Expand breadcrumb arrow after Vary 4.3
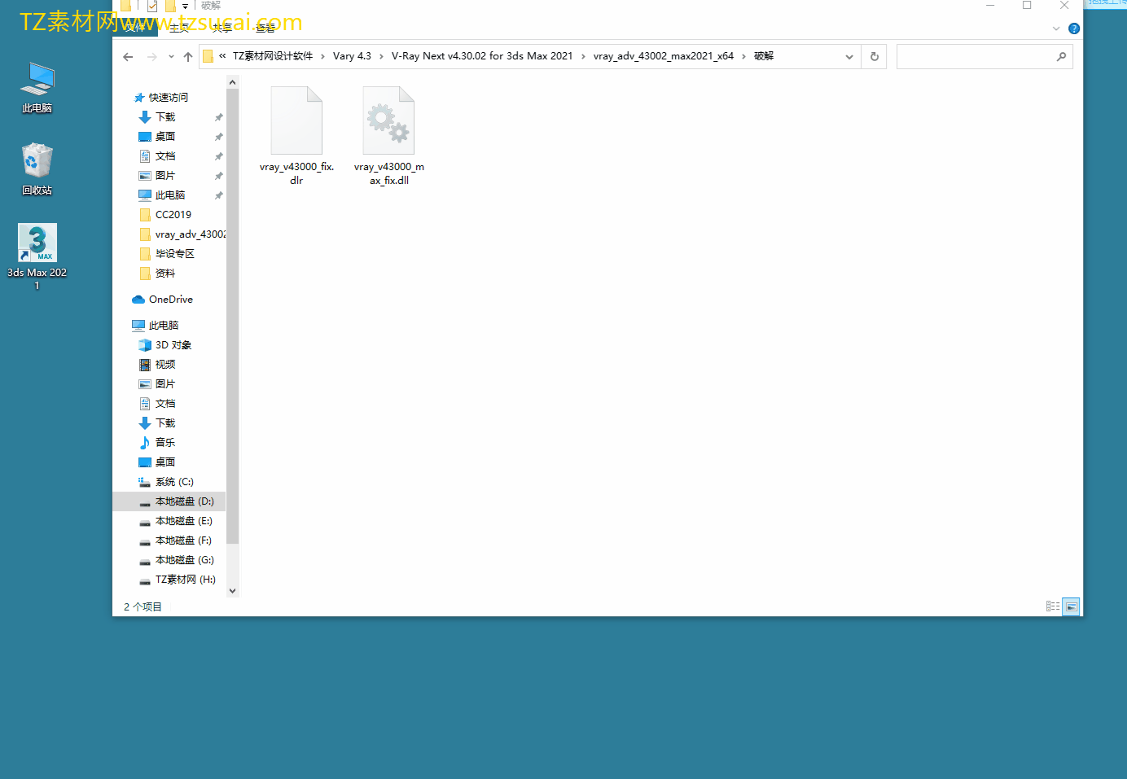This screenshot has width=1127, height=779. 381,56
